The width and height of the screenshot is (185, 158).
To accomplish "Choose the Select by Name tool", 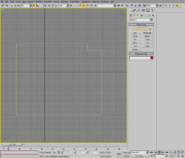I will [37, 5].
